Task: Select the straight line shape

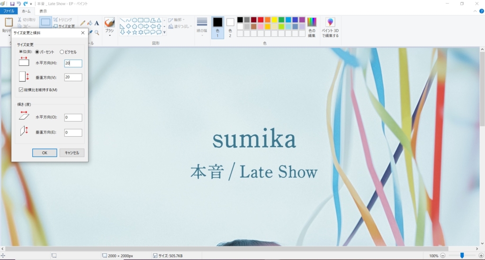Action: click(123, 20)
